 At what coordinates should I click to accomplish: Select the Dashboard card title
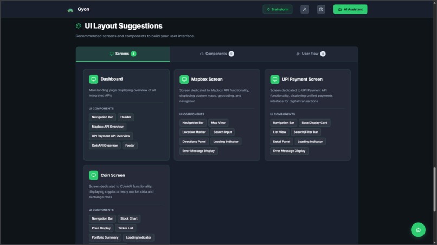point(112,79)
